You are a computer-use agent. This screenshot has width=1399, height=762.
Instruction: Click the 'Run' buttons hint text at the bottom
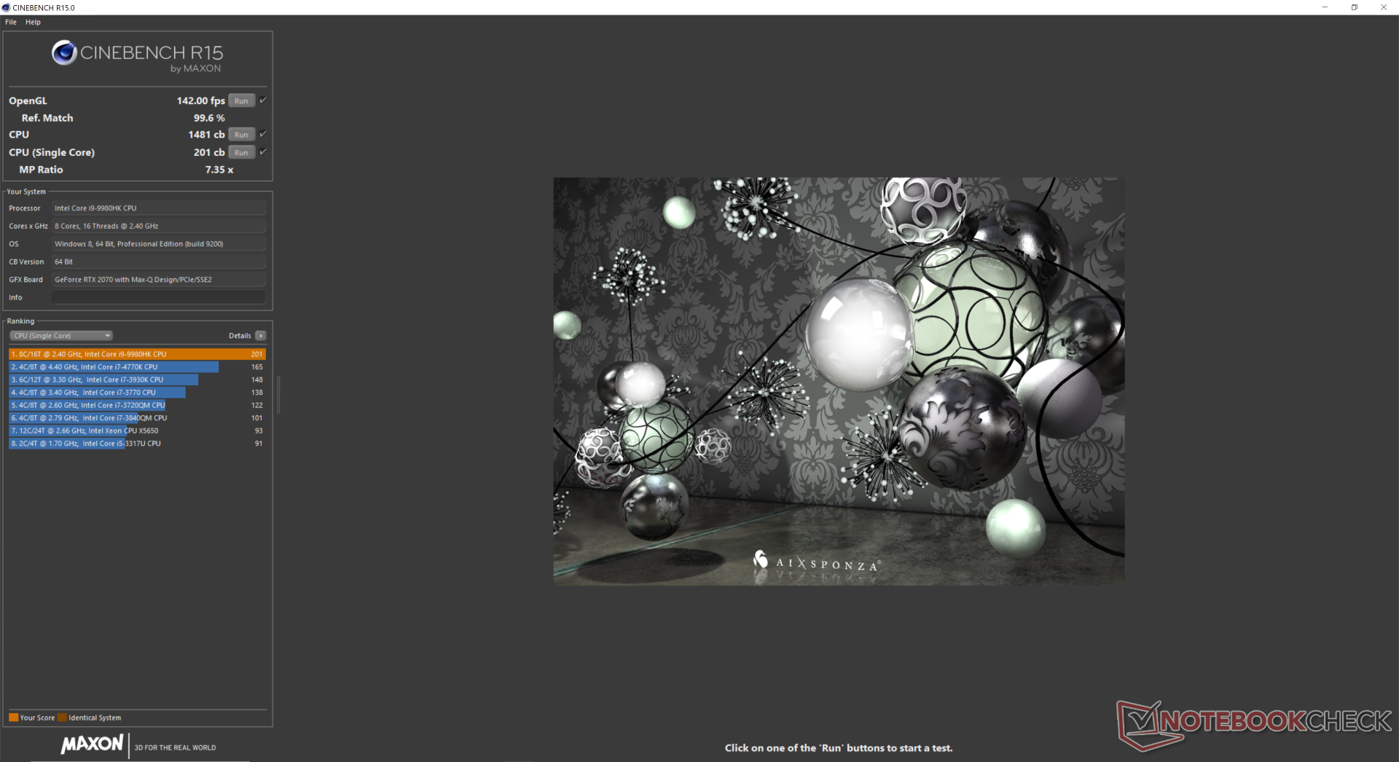click(839, 748)
